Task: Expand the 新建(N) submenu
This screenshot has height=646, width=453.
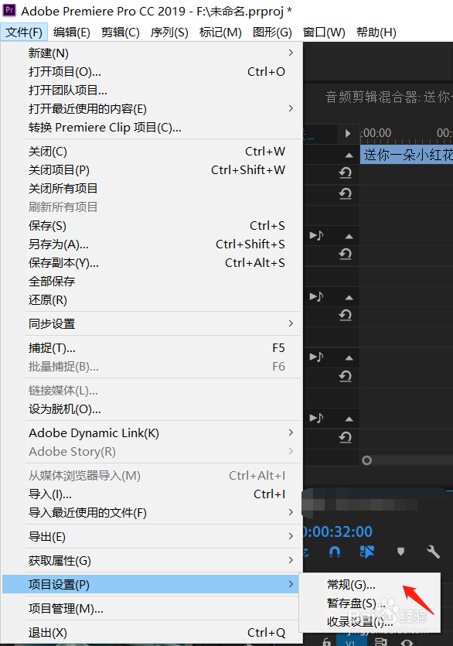Action: tap(152, 53)
